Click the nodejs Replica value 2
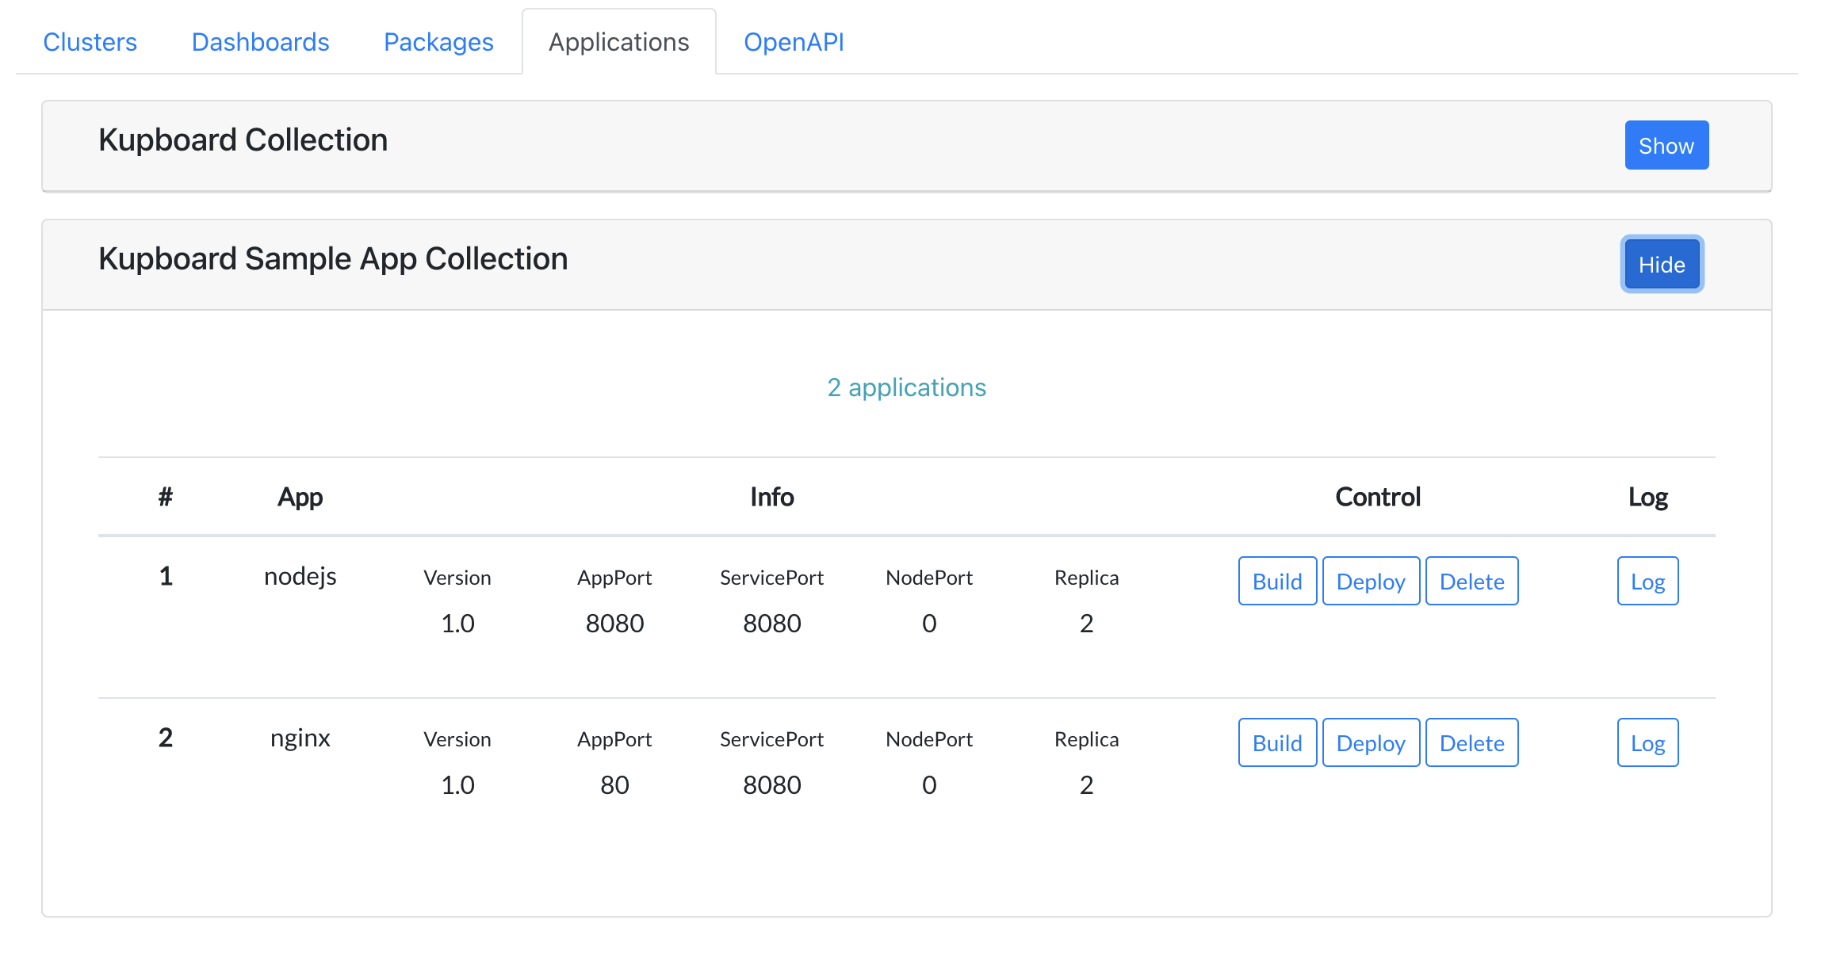This screenshot has width=1825, height=973. [1086, 624]
